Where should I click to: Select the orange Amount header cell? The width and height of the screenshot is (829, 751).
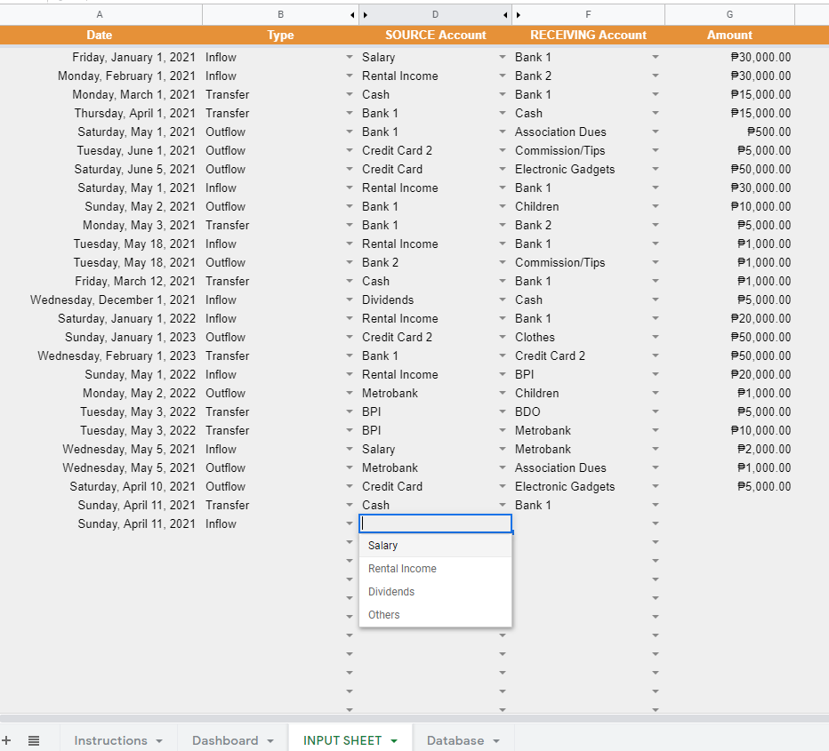(729, 36)
